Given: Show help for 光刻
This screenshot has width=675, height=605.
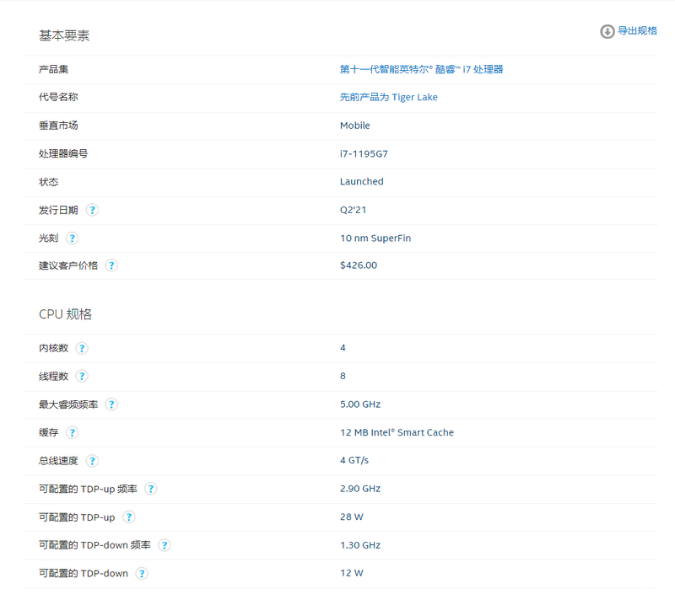Looking at the screenshot, I should click(72, 238).
